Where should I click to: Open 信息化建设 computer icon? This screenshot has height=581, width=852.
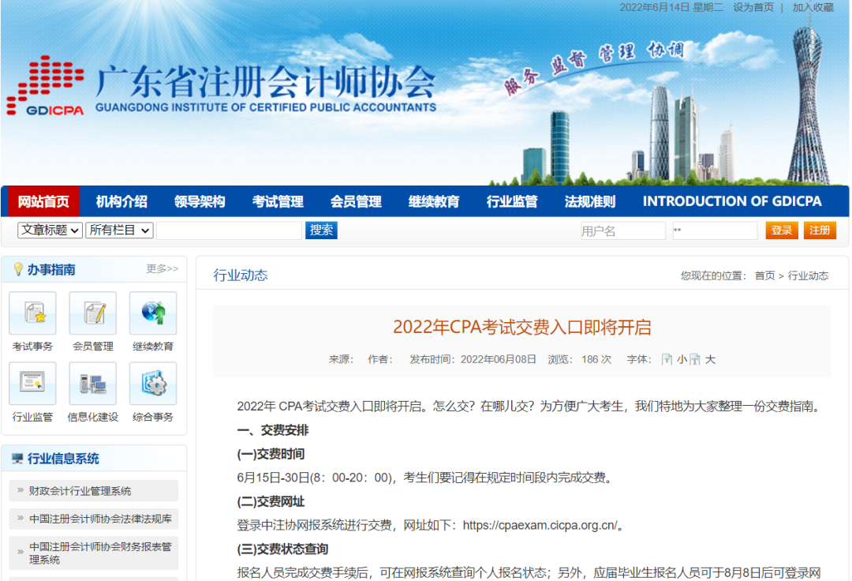tap(92, 384)
